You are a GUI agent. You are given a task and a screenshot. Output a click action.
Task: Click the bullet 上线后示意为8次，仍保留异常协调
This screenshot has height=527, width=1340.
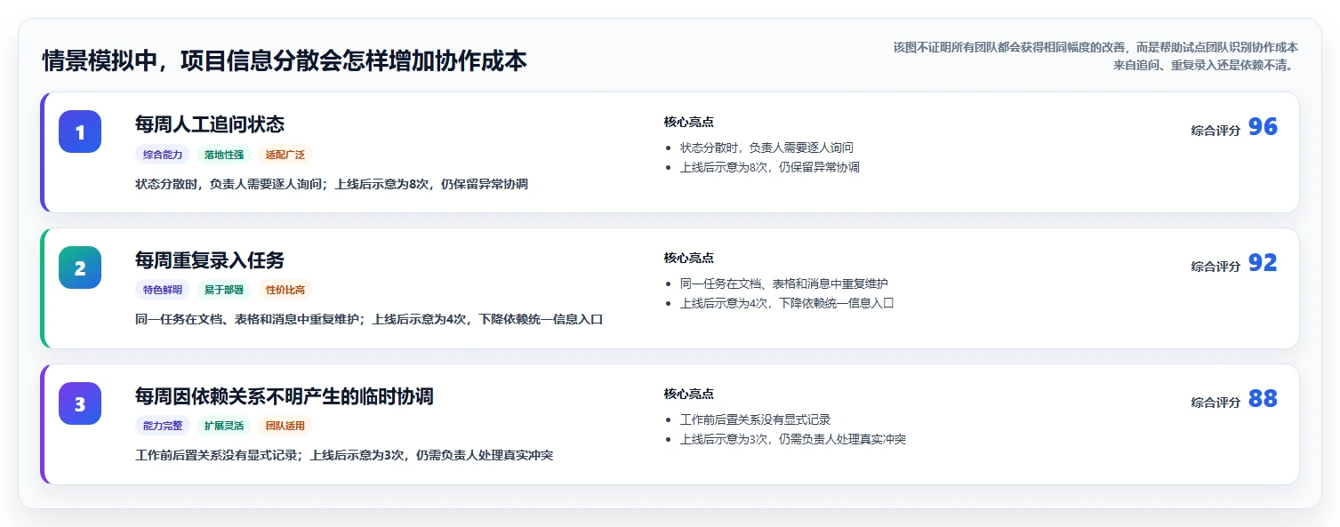(x=769, y=167)
